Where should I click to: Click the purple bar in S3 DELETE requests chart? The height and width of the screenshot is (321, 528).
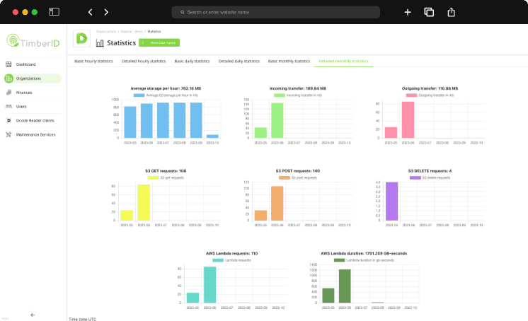click(391, 202)
